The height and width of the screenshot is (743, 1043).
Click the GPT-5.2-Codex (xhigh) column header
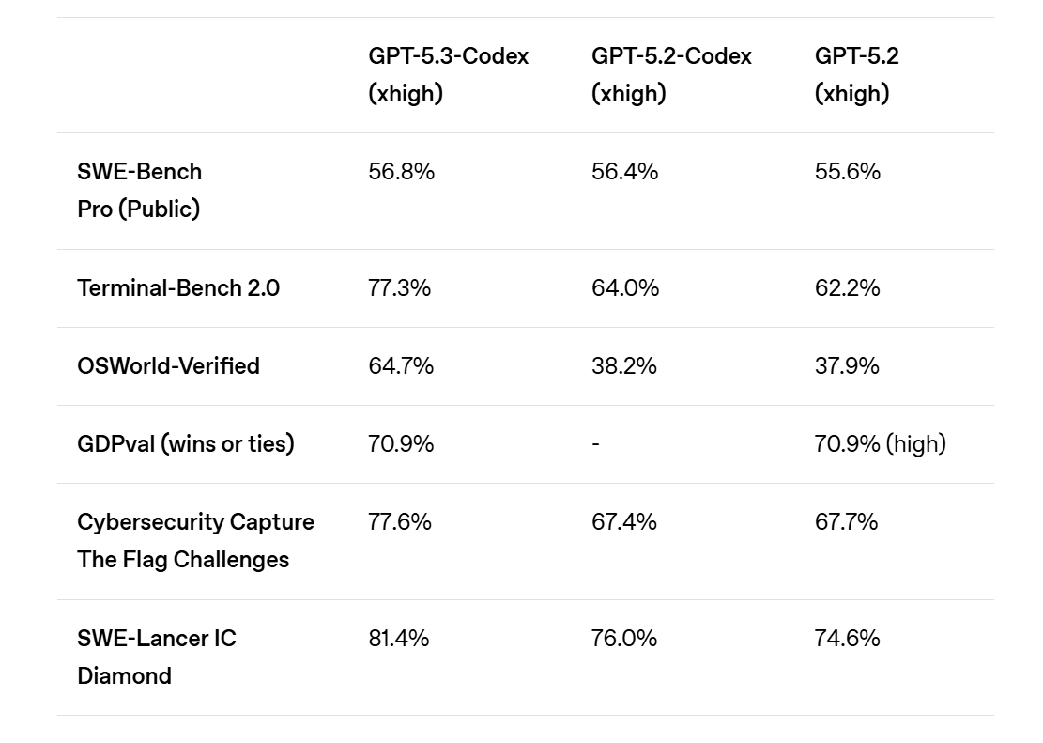671,74
